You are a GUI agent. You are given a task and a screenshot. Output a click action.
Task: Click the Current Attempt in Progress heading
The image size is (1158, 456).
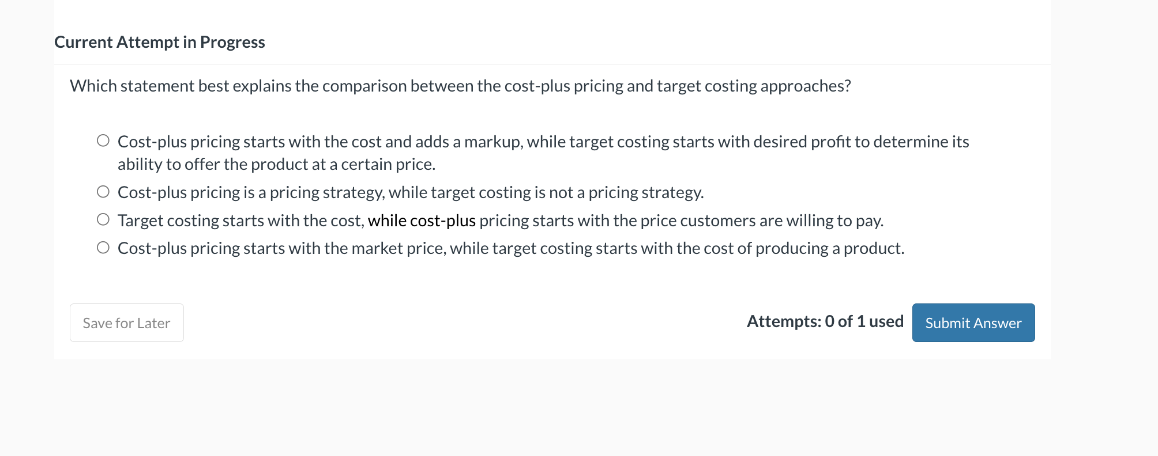click(x=159, y=41)
